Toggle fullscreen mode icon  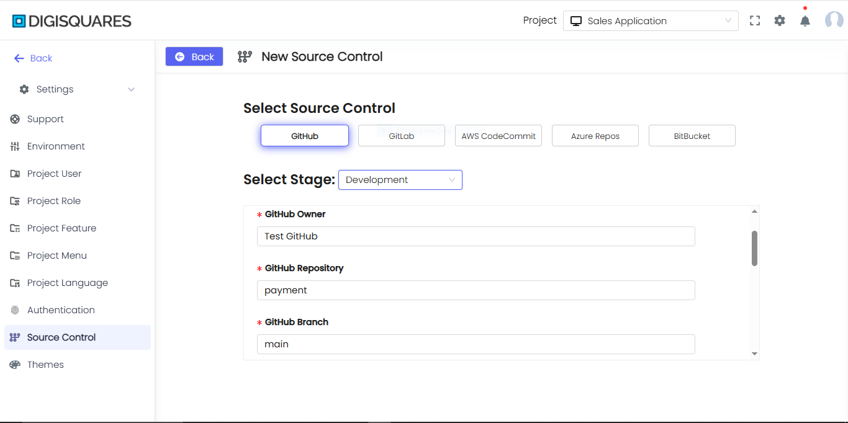pos(755,20)
